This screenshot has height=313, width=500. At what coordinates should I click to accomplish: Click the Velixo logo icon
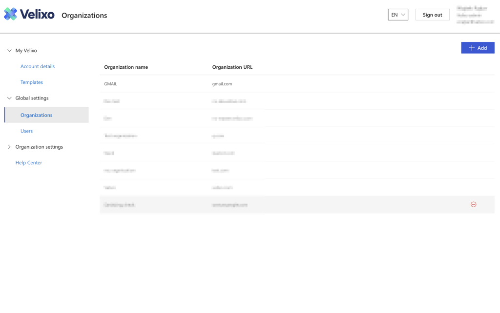(10, 15)
